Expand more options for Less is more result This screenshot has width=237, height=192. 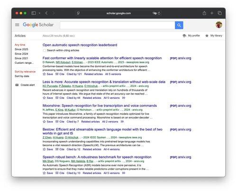click(124, 98)
